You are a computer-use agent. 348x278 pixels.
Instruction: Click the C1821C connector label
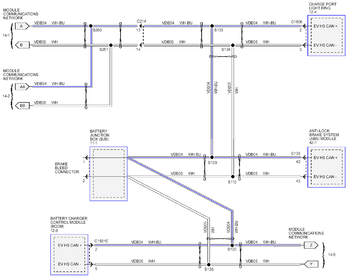click(101, 241)
